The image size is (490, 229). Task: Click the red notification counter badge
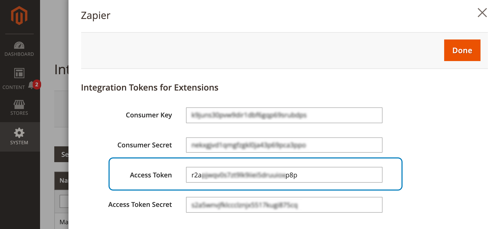[37, 85]
